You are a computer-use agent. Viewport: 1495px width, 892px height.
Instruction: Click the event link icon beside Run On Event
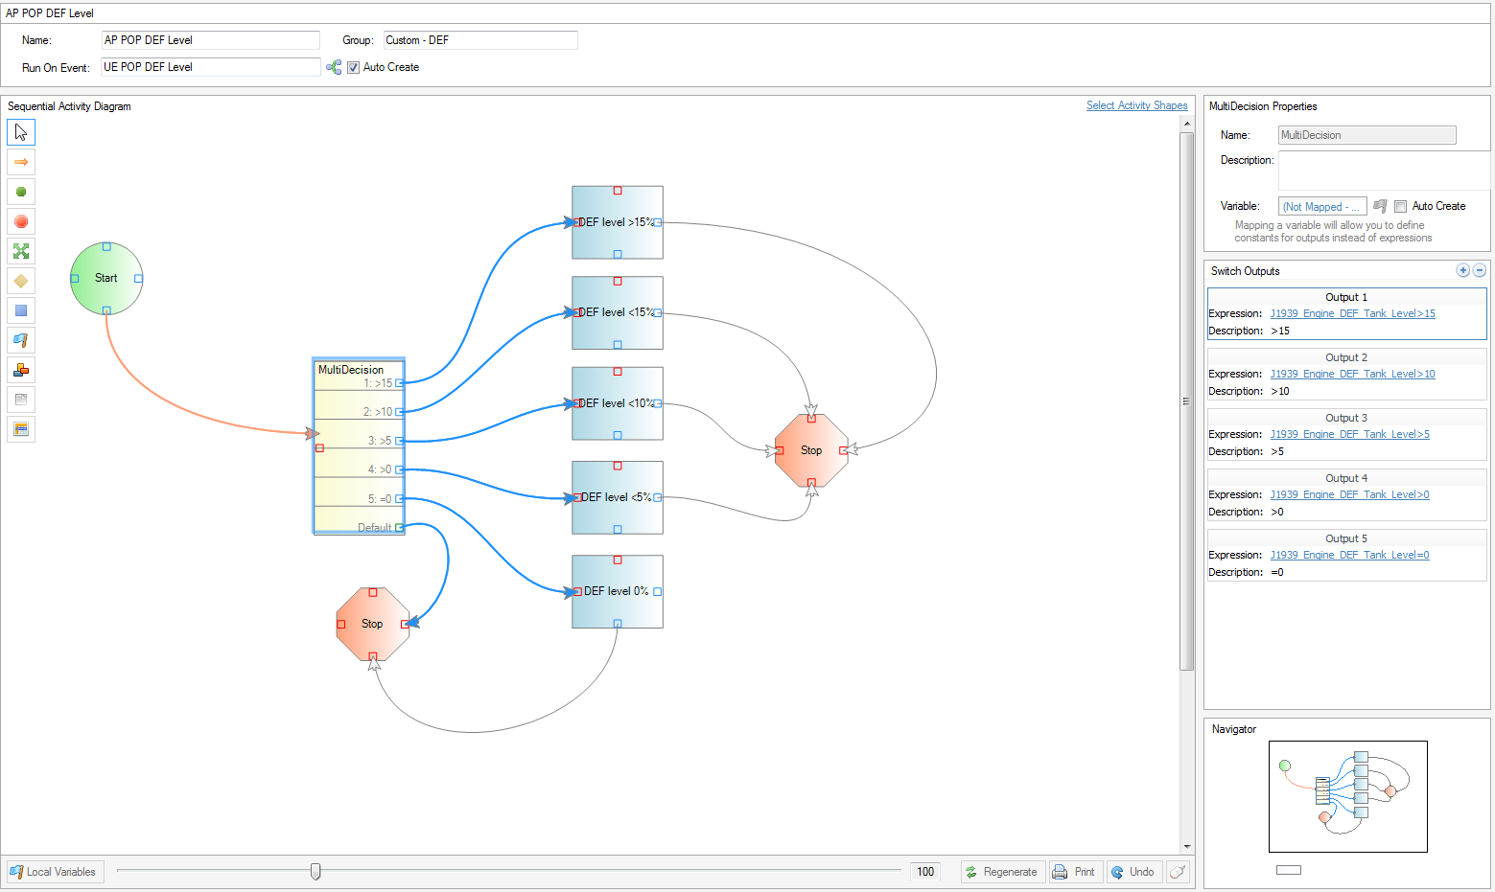pyautogui.click(x=334, y=67)
